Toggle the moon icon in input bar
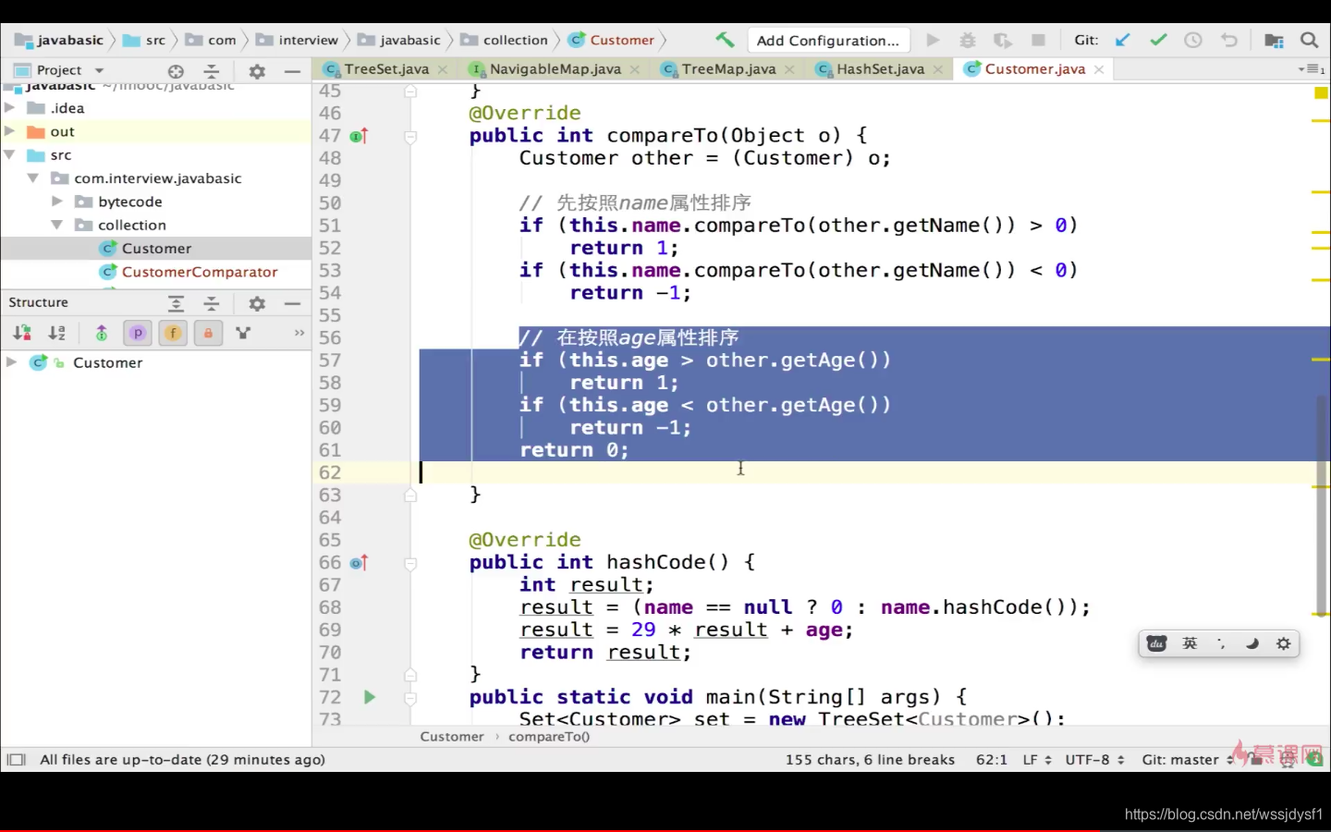 (x=1252, y=643)
